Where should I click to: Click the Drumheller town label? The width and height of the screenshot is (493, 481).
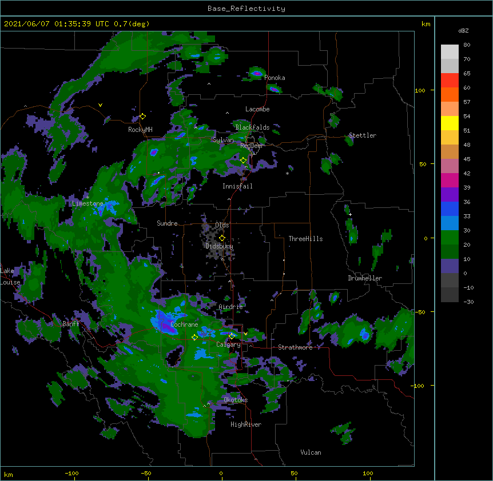click(365, 278)
